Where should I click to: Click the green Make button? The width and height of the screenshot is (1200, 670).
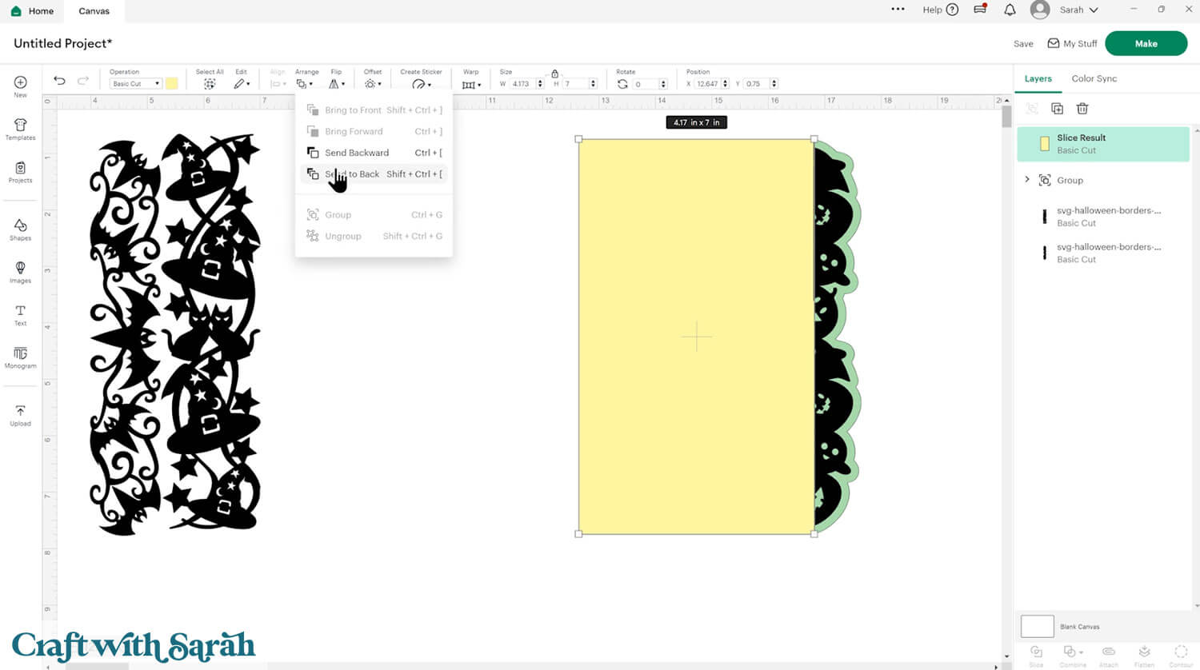click(1146, 44)
